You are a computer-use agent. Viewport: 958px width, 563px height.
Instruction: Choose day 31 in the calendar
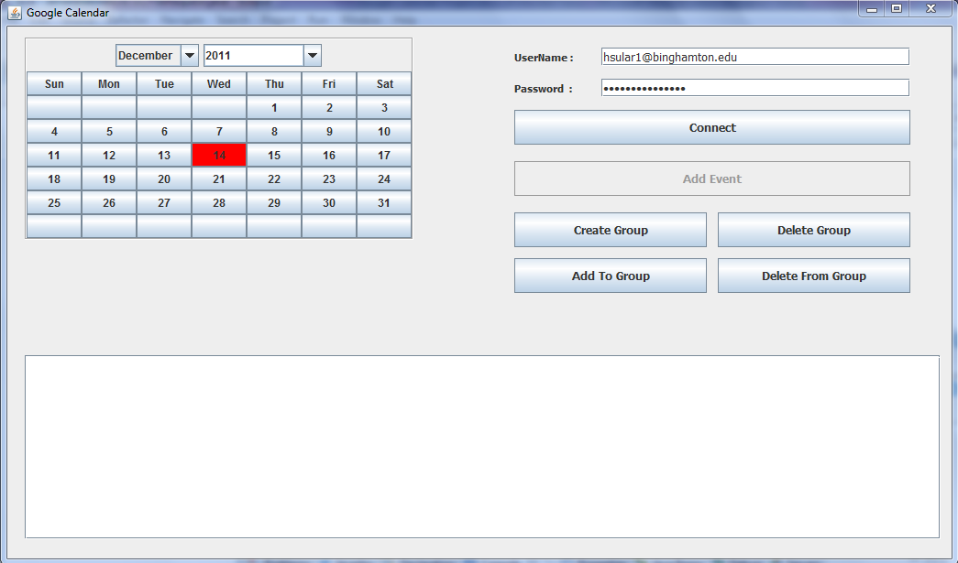point(384,203)
